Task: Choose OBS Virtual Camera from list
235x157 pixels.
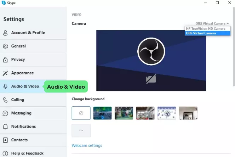Action: 207,33
